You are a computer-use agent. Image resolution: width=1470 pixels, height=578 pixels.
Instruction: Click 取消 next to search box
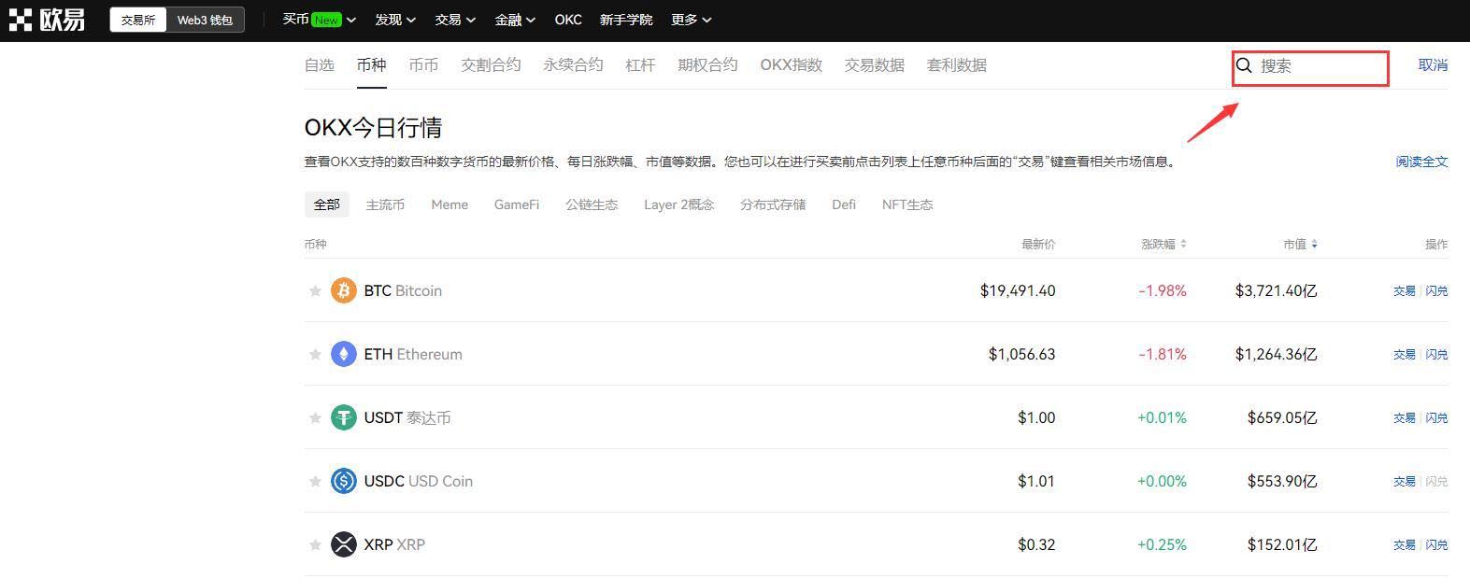pyautogui.click(x=1432, y=65)
